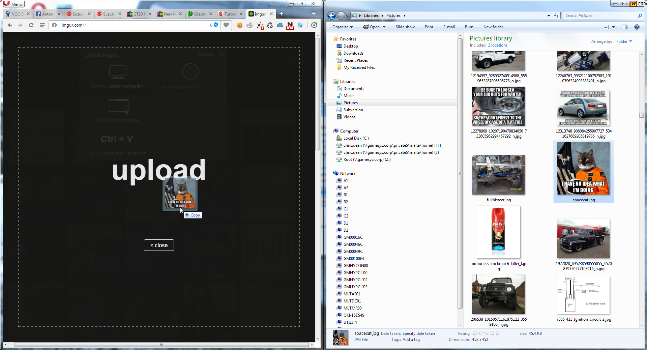Reload the imgur page
Viewport: 647px width, 350px height.
coord(31,25)
